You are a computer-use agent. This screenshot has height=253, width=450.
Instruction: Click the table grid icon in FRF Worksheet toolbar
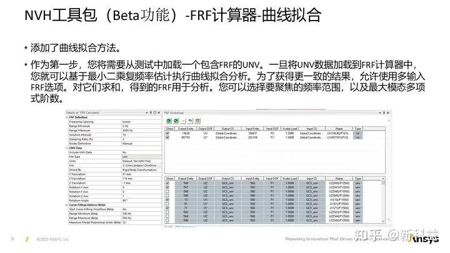coord(197,121)
